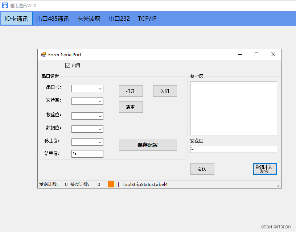Click inside the 接收区 text area
The width and height of the screenshot is (296, 232).
click(x=234, y=108)
